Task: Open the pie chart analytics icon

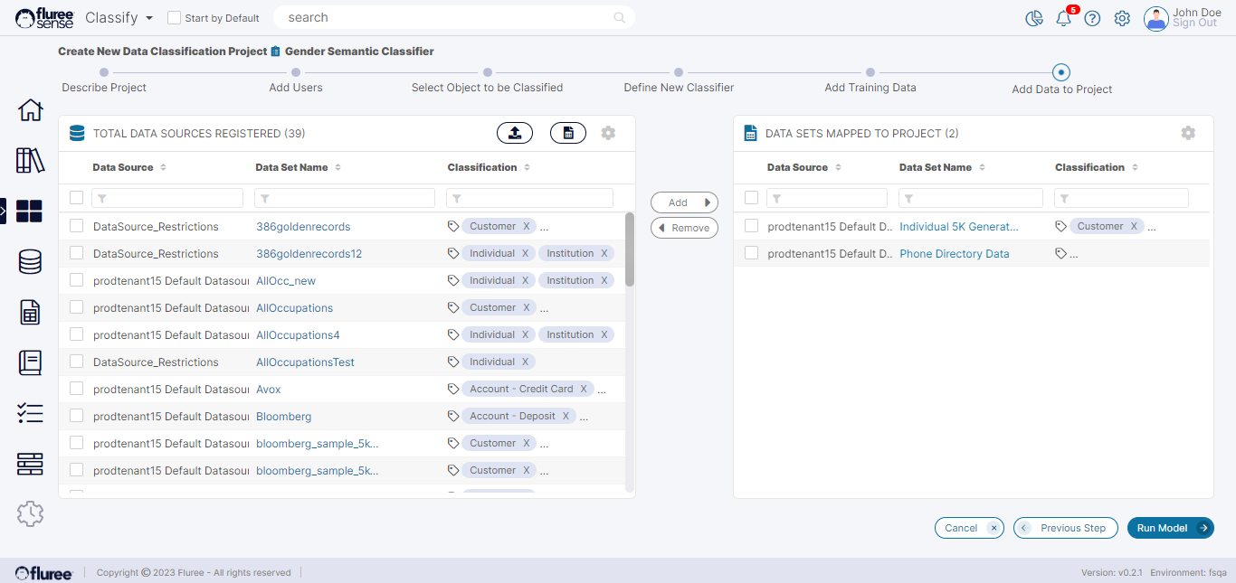Action: (1034, 18)
